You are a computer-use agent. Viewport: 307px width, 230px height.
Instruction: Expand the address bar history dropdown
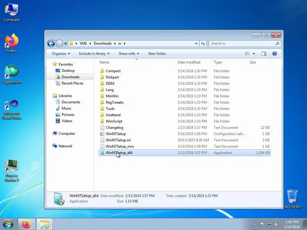[196, 43]
